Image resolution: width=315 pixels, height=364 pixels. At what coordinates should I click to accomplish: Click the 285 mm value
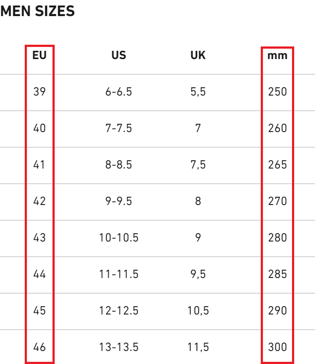(277, 274)
